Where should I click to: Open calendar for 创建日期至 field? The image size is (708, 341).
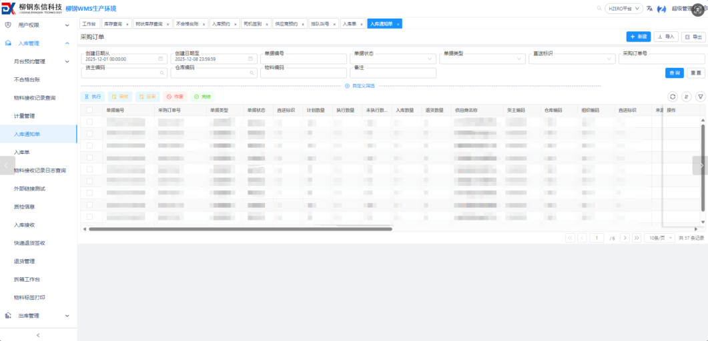pos(250,59)
